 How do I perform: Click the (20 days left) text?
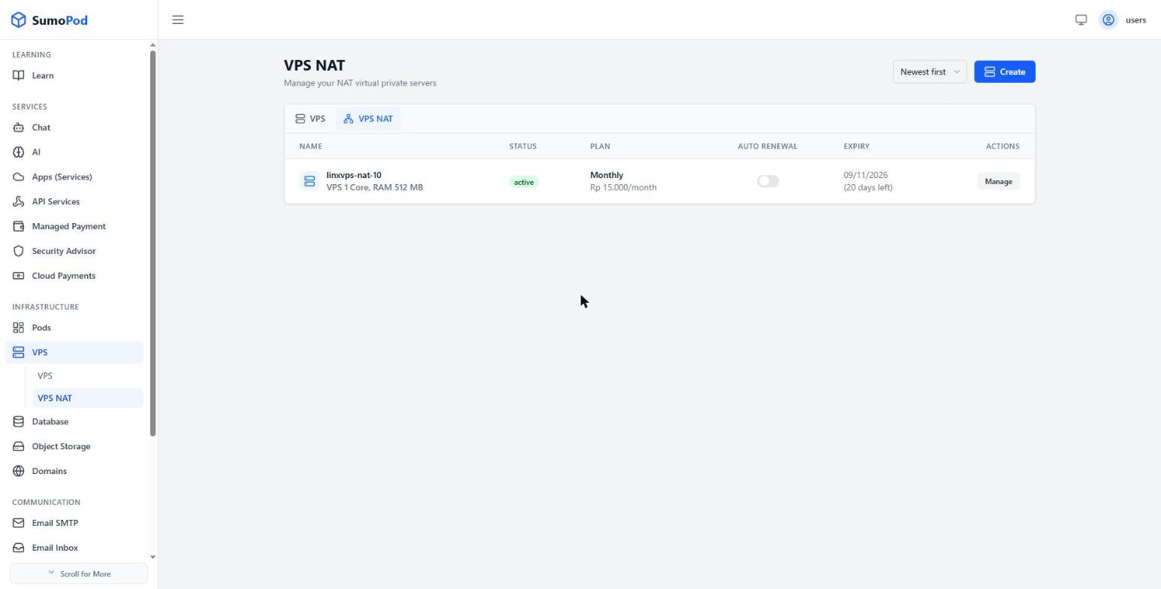(x=868, y=188)
